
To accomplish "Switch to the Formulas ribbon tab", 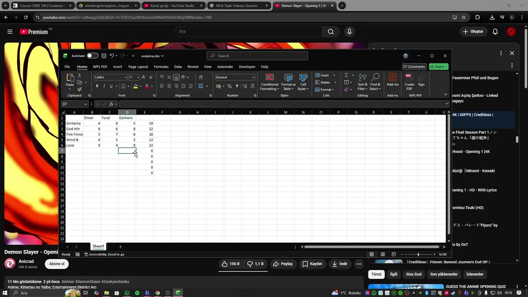I will [x=161, y=66].
